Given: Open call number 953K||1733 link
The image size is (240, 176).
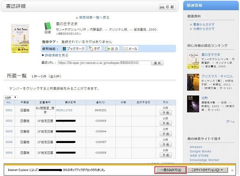Looking at the screenshot, I should (64, 110).
